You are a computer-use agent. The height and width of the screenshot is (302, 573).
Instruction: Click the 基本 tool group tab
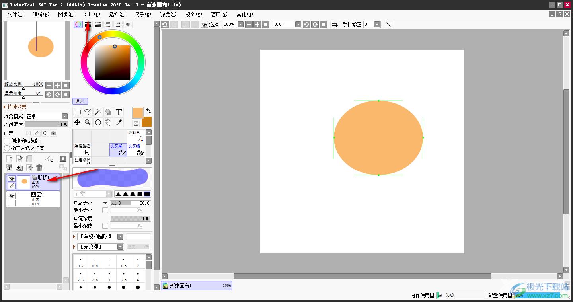point(80,101)
